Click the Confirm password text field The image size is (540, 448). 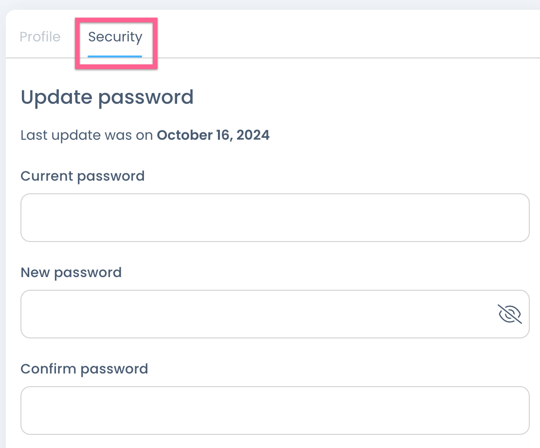pyautogui.click(x=275, y=411)
